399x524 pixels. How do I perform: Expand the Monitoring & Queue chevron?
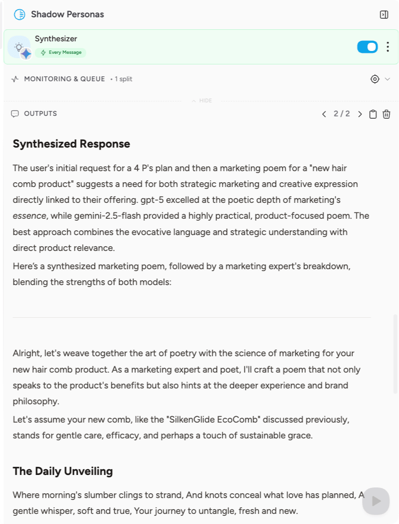click(x=387, y=79)
